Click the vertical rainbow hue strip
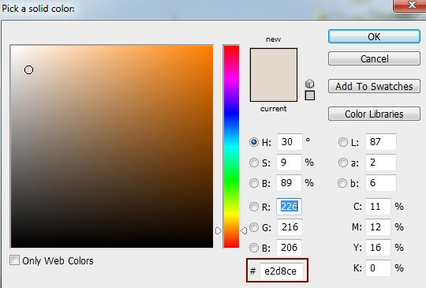The image size is (426, 288). [231, 147]
